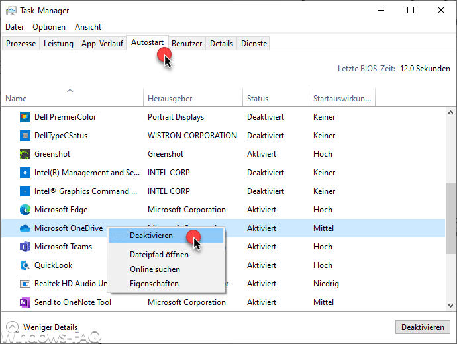Viewport: 457px width, 344px height.
Task: Select the Dell PremierColor row name
Action: pyautogui.click(x=66, y=117)
